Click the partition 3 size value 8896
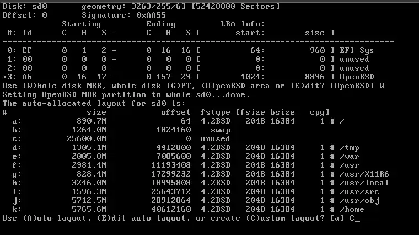419x235 pixels. 315,77
